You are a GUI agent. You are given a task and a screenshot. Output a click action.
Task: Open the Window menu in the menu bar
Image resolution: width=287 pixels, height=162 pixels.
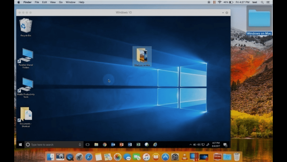[x=70, y=2]
